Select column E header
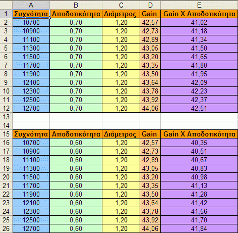Viewport: 238px width, 233px height. [199, 5]
